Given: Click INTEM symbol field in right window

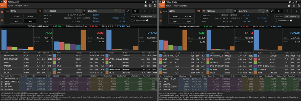Looking at the screenshot, I should pyautogui.click(x=182, y=11).
